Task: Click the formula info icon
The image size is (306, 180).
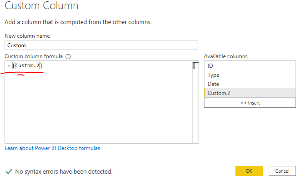Action: pos(68,57)
